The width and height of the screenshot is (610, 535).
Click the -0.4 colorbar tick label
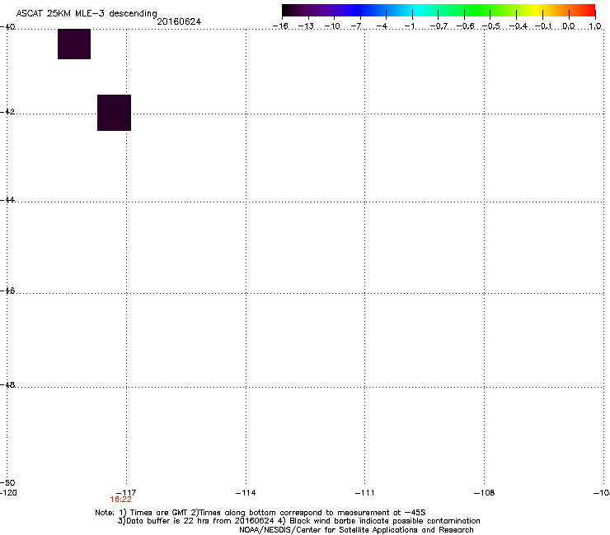[518, 26]
